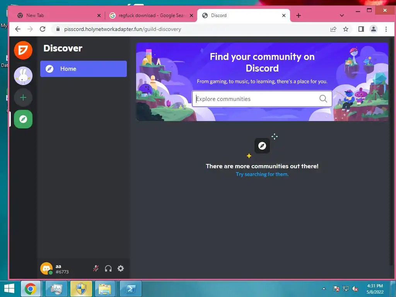Screen dimensions: 396x297
Task: Open the shield taskbar app
Action: pyautogui.click(x=81, y=288)
